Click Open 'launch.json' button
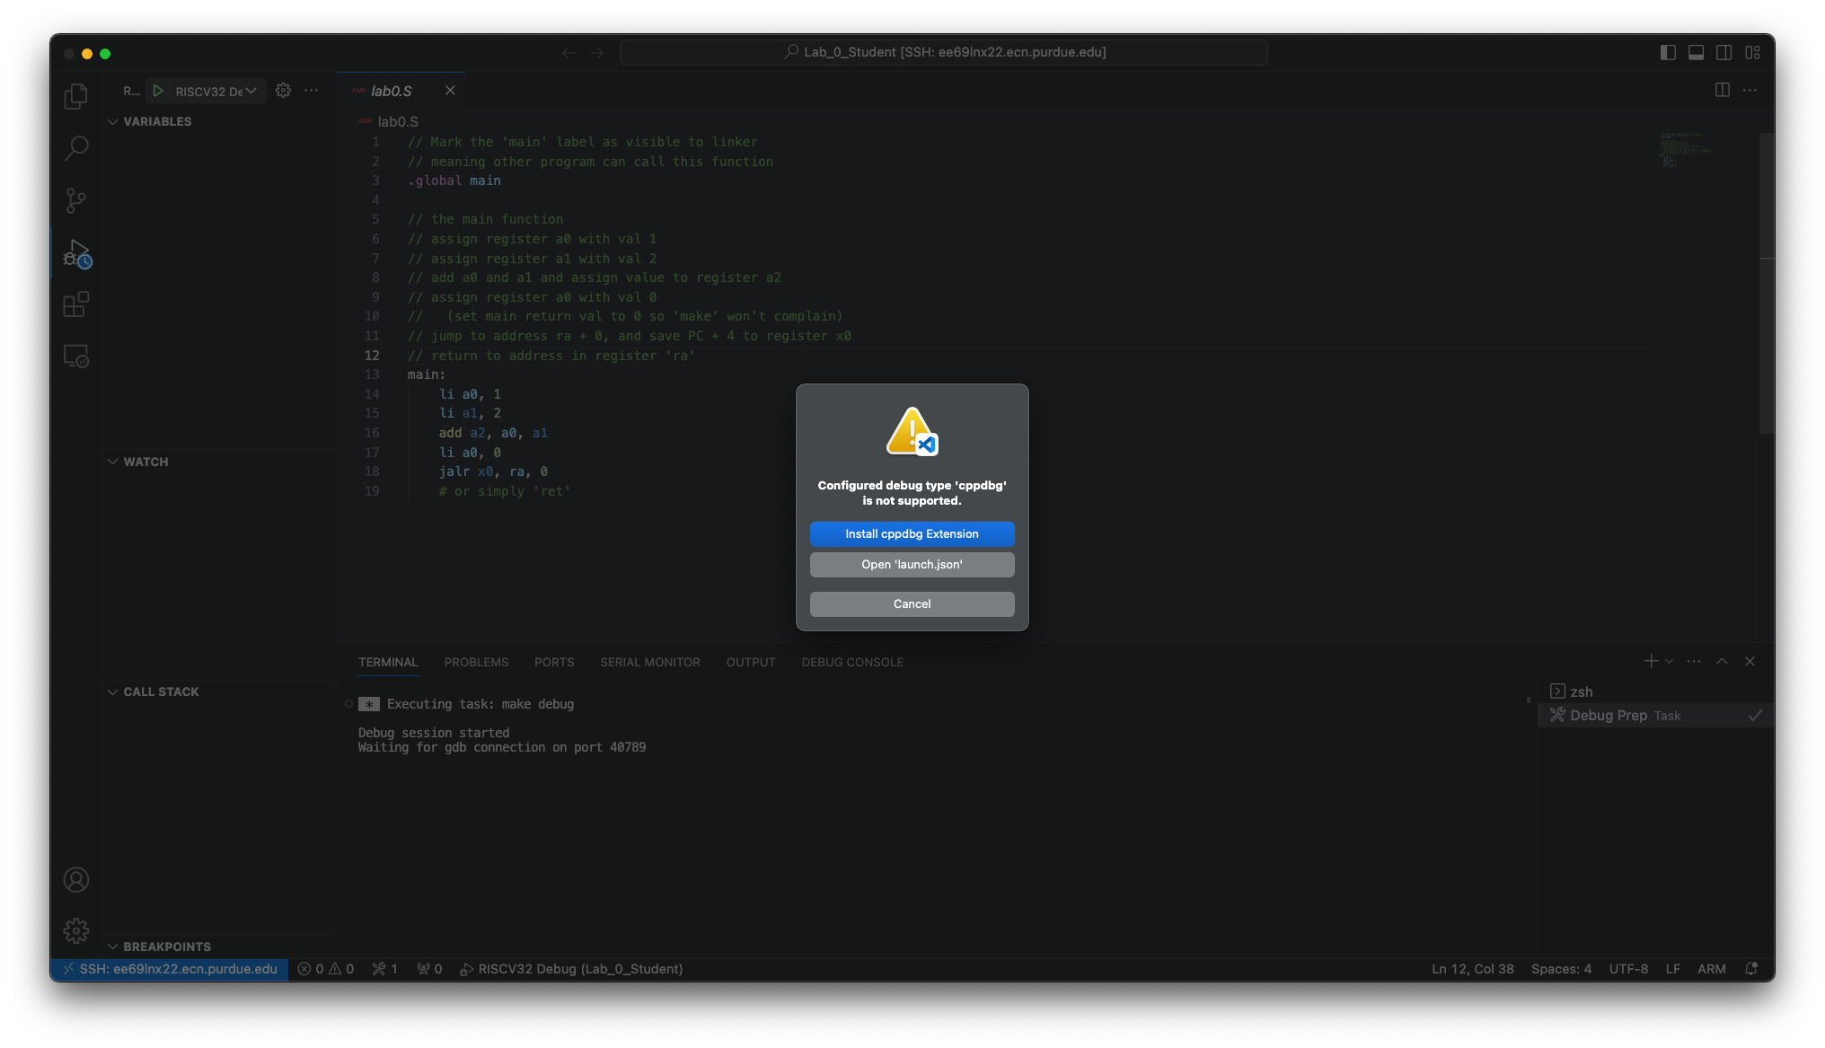1825x1048 pixels. tap(912, 564)
